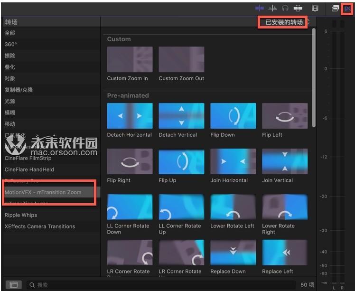Select 光源 category
Screen dimensions: 355x291
click(52, 101)
